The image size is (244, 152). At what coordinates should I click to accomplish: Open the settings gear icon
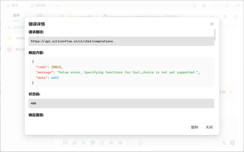coord(204,5)
